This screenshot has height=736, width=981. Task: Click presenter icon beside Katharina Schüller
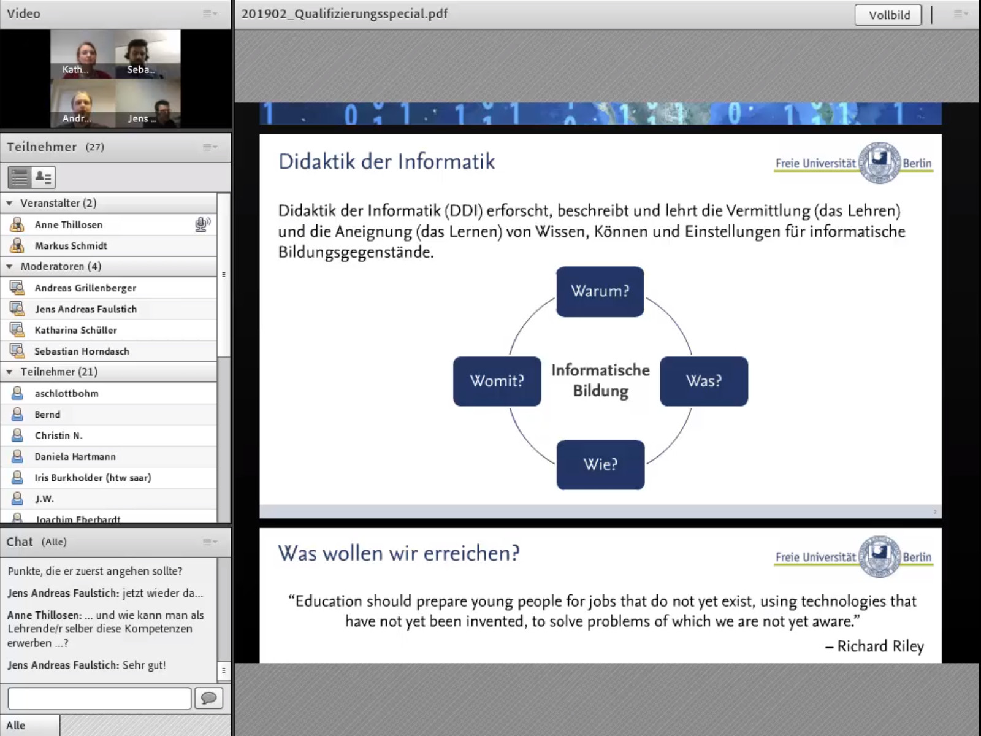pos(17,329)
